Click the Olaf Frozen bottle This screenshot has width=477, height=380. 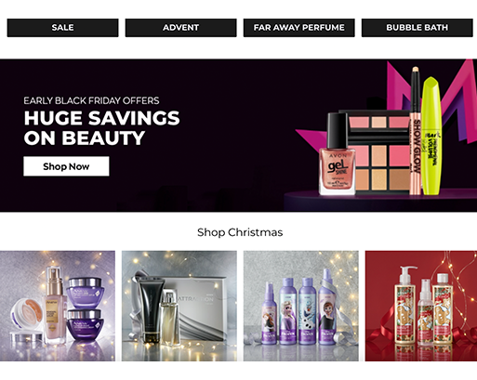coord(307,310)
